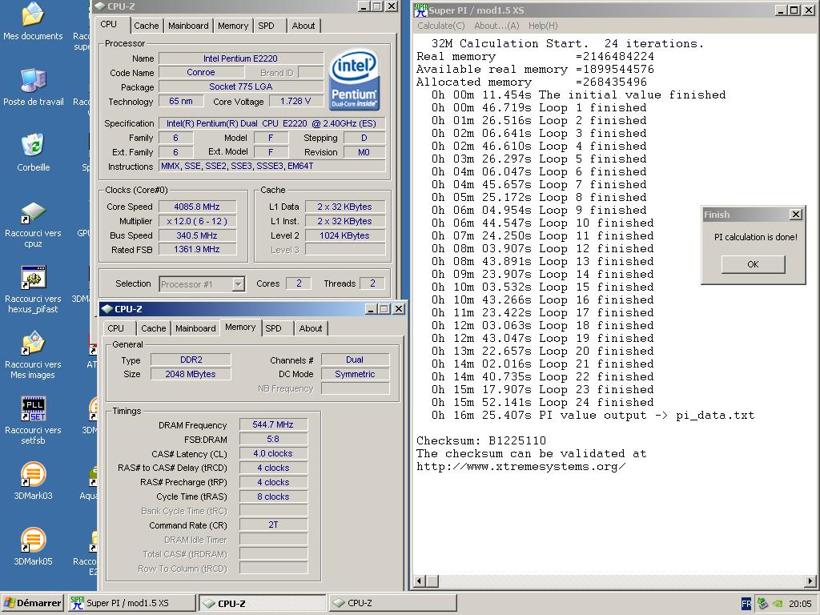
Task: Open Poste de travail desktop icon
Action: 33,80
